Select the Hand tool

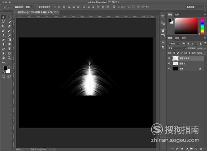[x=3, y=58]
